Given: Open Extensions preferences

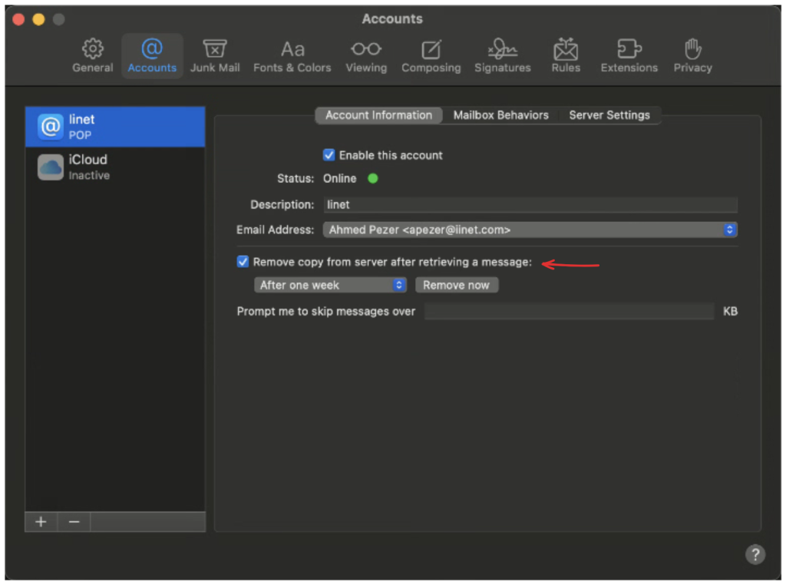Looking at the screenshot, I should click(x=629, y=56).
